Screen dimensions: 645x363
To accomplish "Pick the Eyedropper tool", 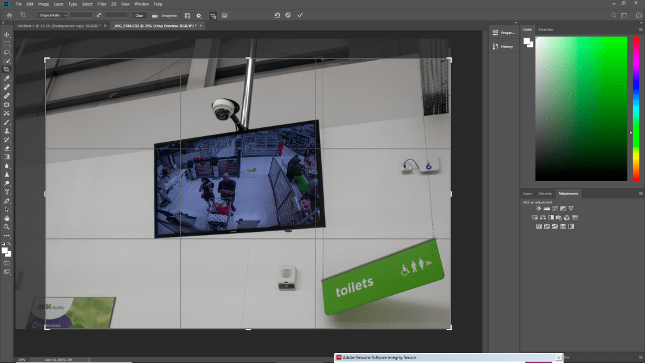I will (7, 78).
